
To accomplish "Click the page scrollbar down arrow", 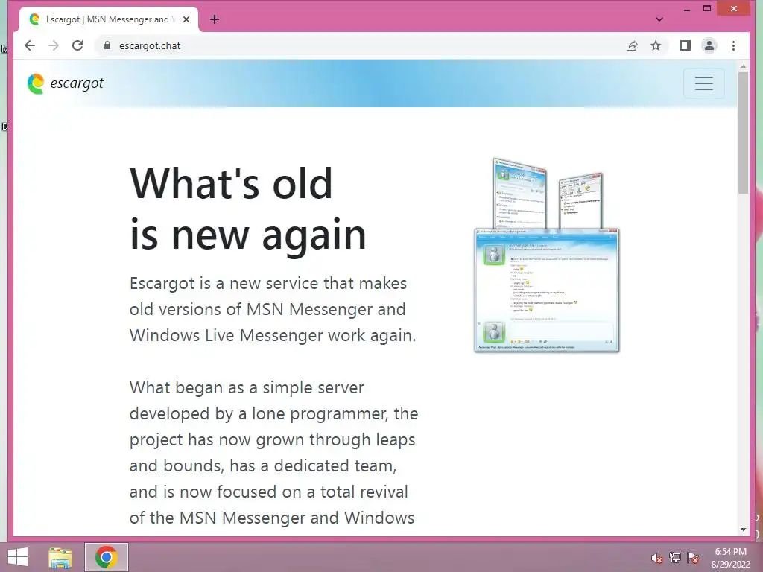I will click(x=743, y=530).
